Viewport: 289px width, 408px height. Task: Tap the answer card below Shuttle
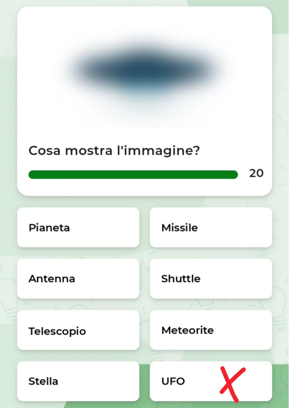click(x=211, y=330)
